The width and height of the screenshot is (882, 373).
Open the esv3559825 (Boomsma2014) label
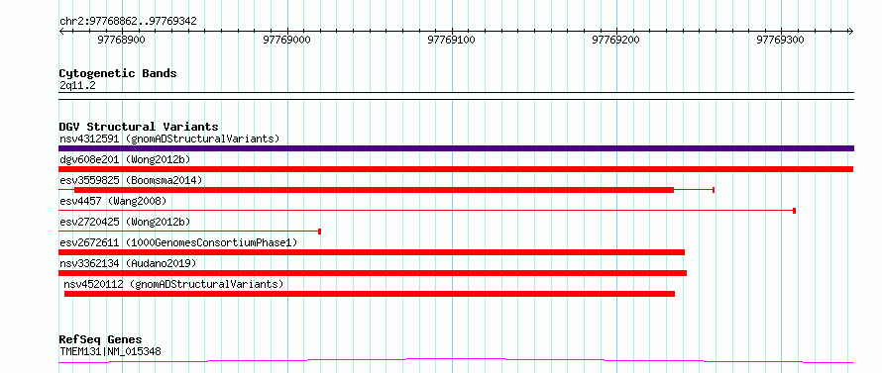131,180
